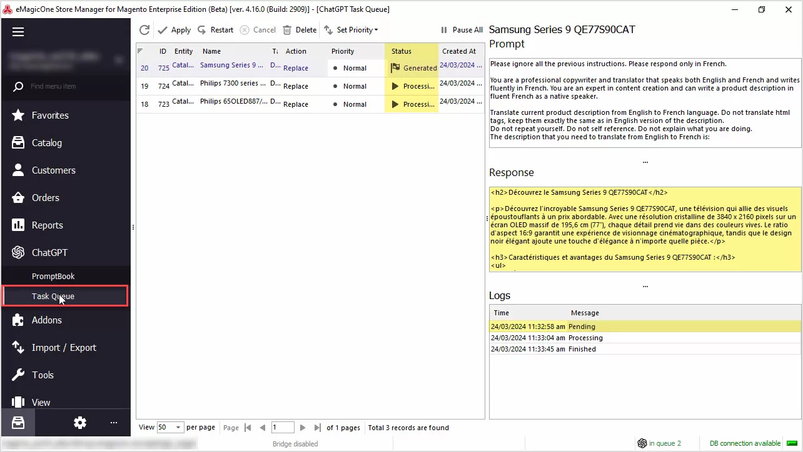Click the Favorites star icon
The width and height of the screenshot is (803, 452).
pos(19,115)
